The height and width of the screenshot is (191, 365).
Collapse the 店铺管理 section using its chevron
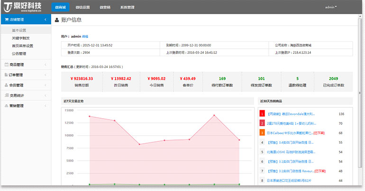(45, 20)
